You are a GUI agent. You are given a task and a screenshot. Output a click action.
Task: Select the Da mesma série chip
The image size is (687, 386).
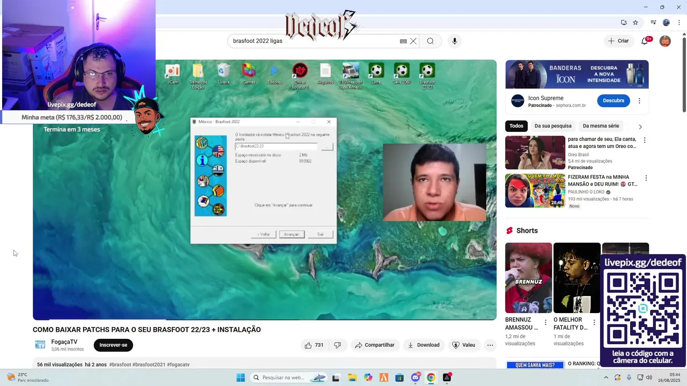point(601,126)
